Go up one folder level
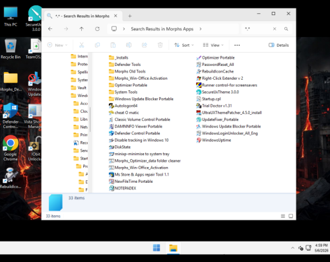Screen dimensions: 330x262 (x=82, y=29)
